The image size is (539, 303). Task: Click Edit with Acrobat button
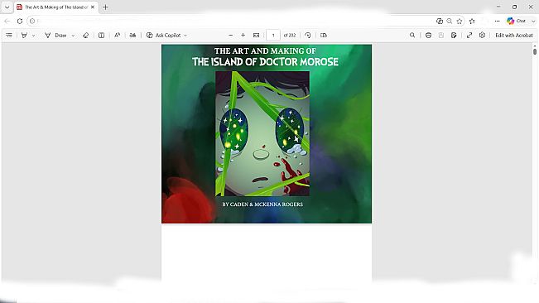pos(514,35)
